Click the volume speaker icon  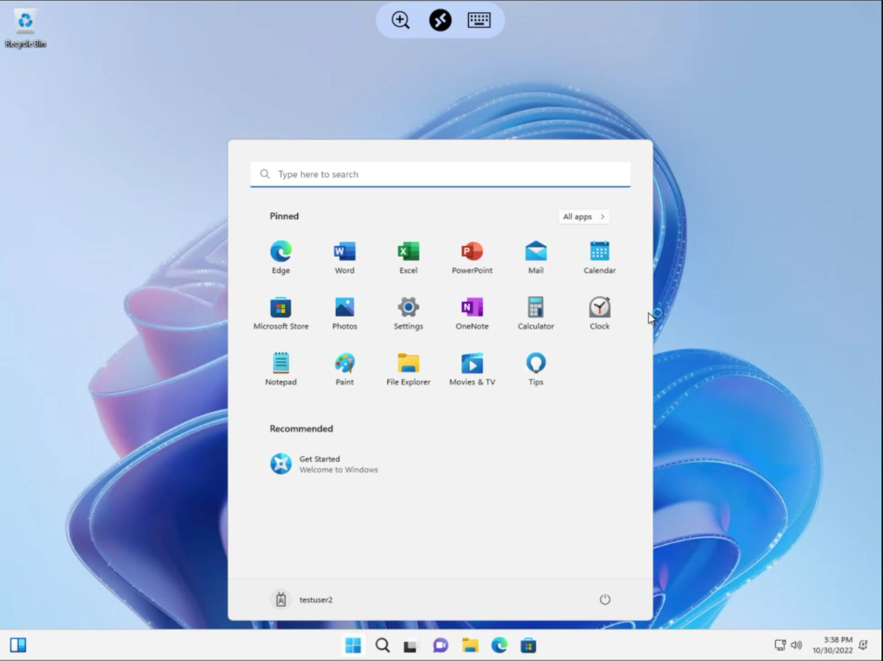[x=796, y=645]
